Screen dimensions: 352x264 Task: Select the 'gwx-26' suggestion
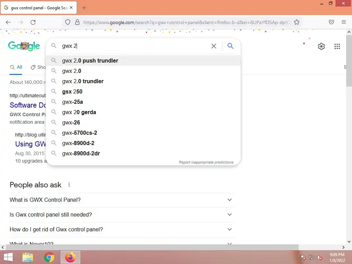tap(143, 123)
